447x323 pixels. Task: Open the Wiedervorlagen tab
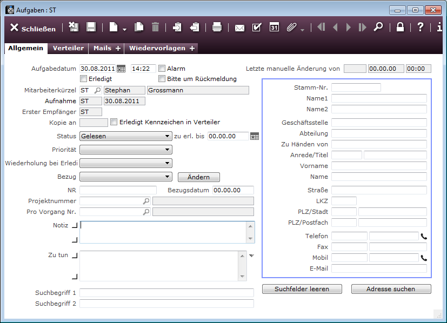pos(157,48)
